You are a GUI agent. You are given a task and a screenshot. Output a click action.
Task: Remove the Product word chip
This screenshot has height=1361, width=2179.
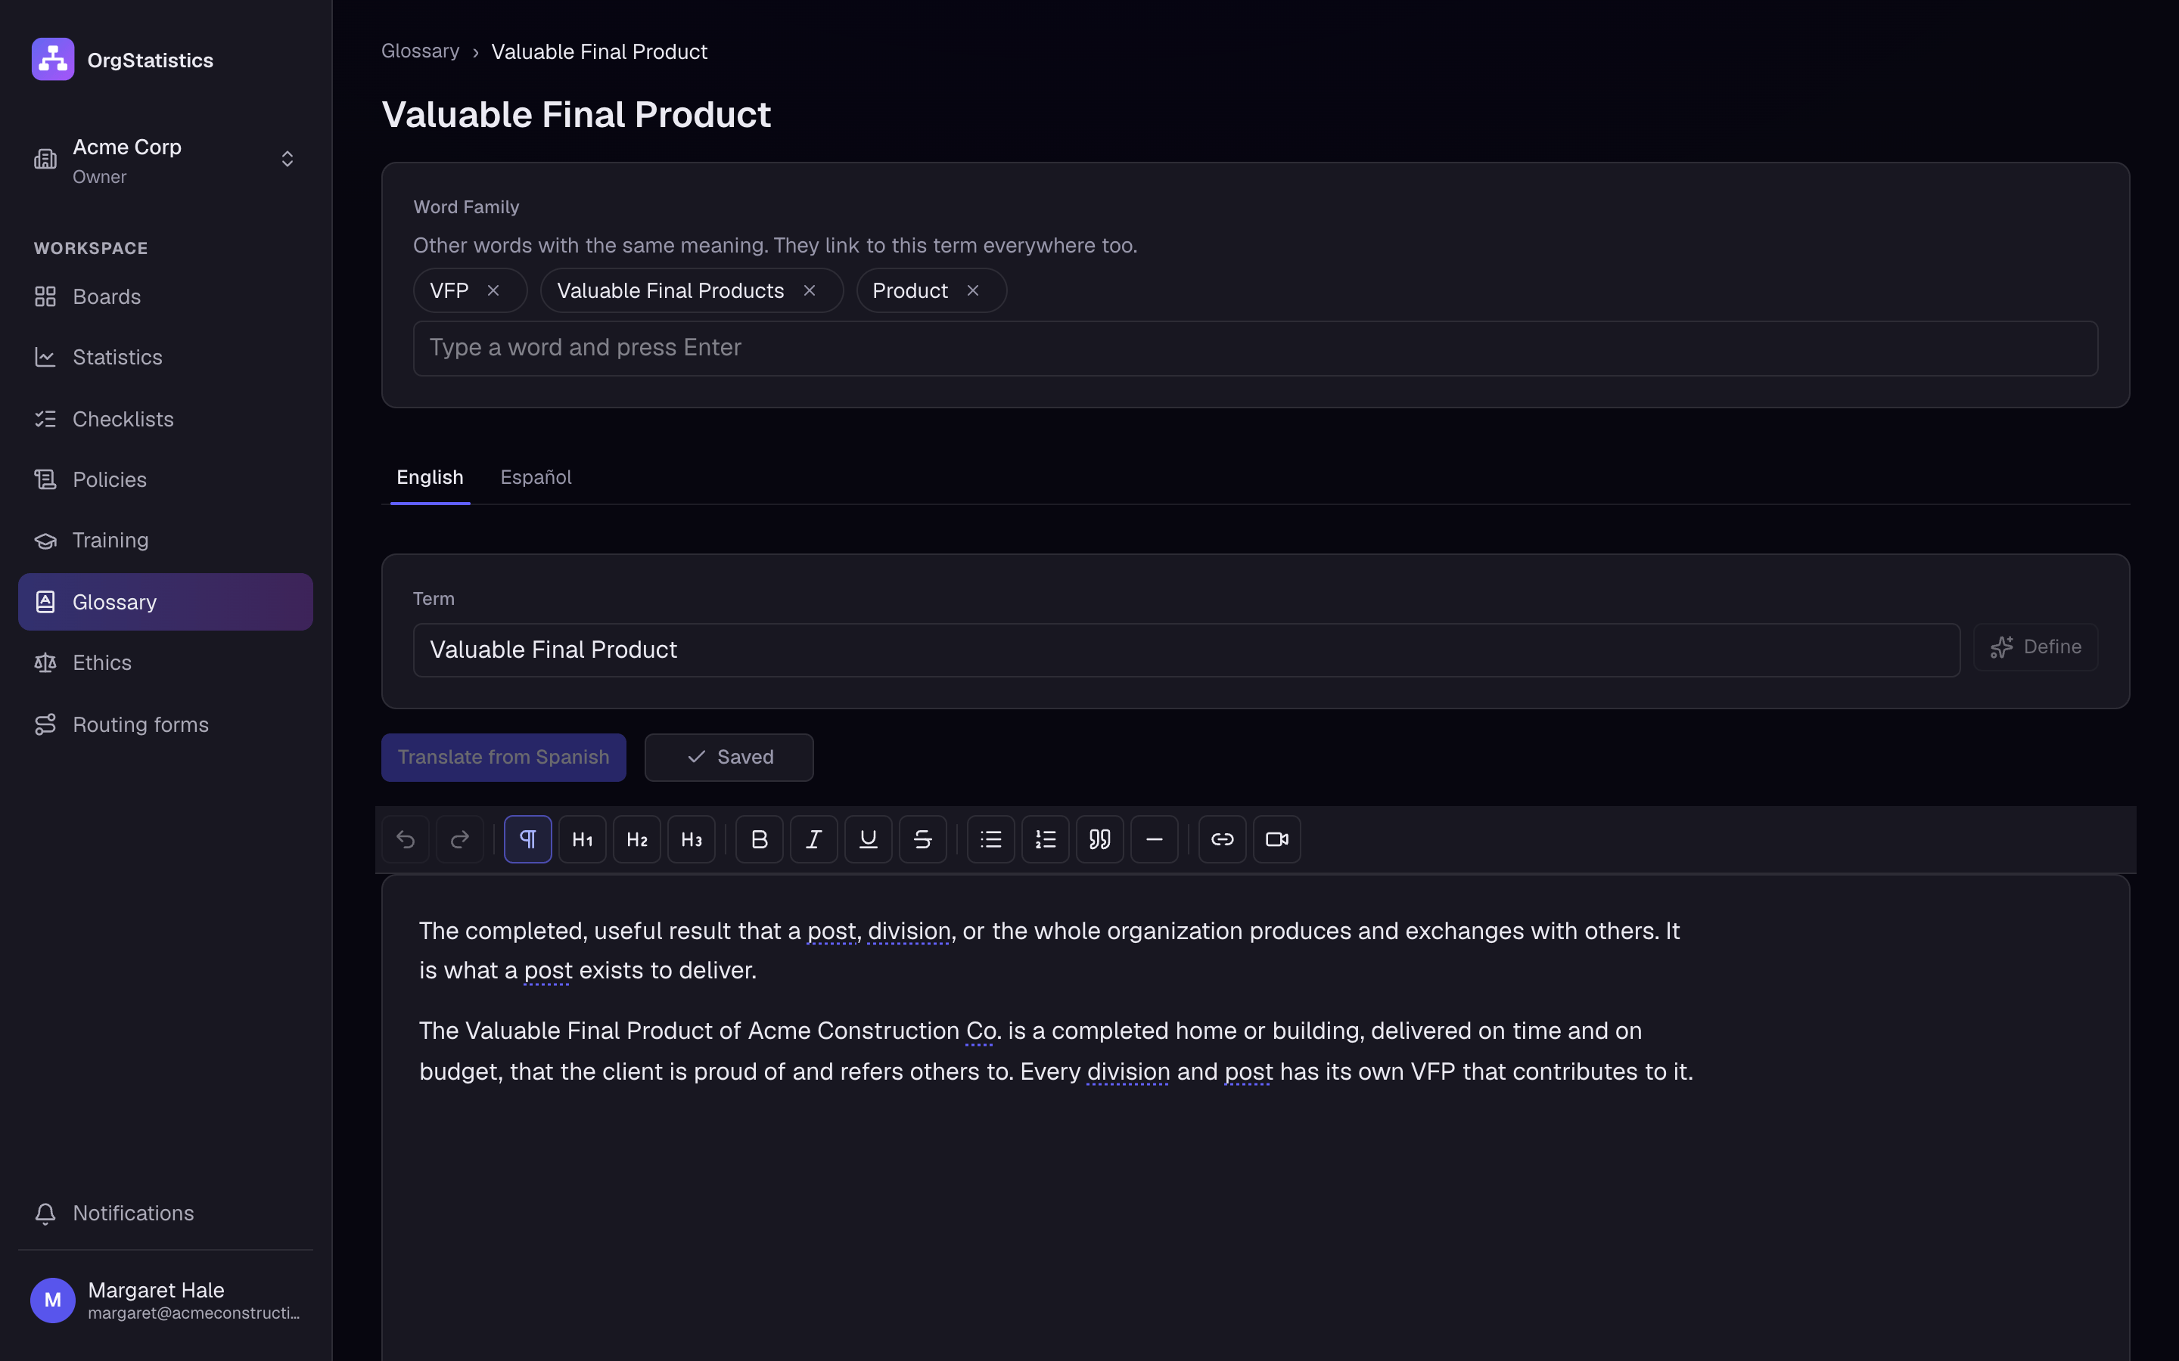click(972, 291)
